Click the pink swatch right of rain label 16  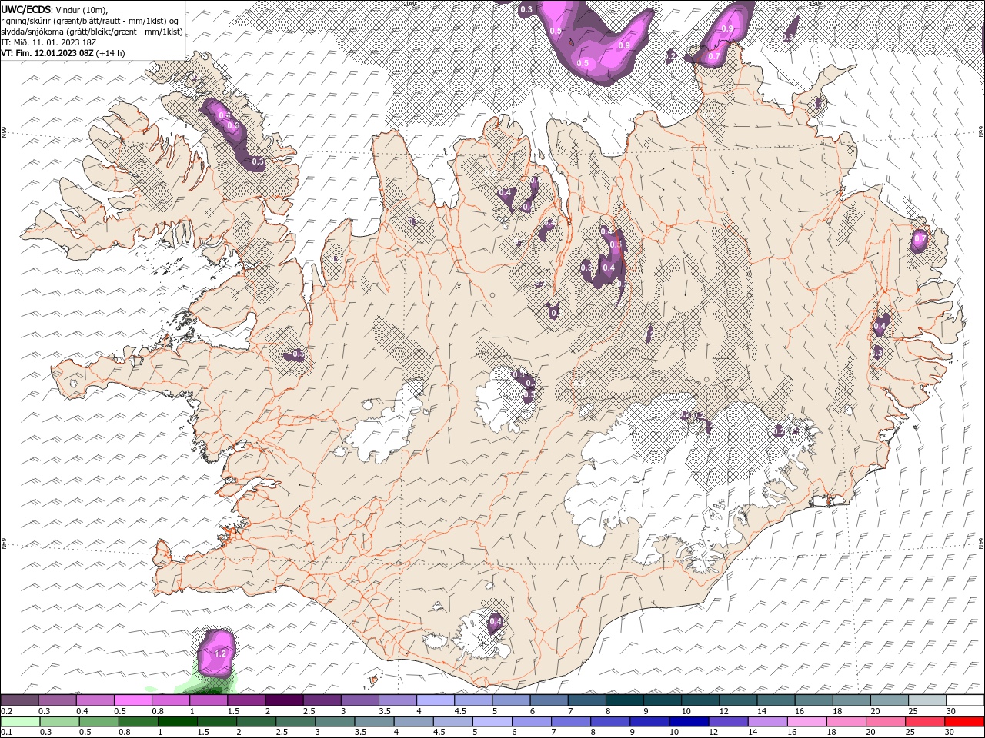click(806, 722)
